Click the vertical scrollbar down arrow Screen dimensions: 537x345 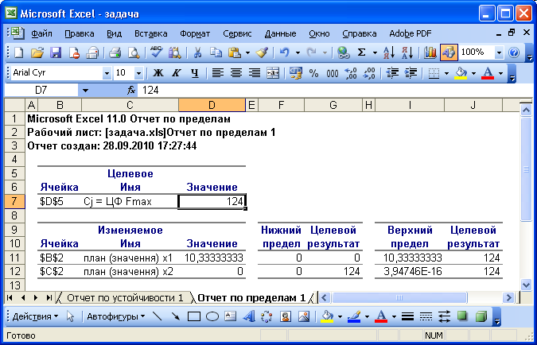526,285
